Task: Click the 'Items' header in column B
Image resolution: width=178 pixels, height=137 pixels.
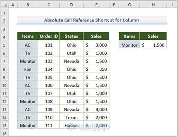Action: point(28,36)
